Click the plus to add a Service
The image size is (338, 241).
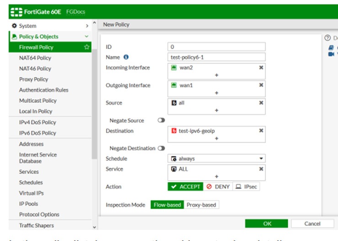pyautogui.click(x=216, y=177)
